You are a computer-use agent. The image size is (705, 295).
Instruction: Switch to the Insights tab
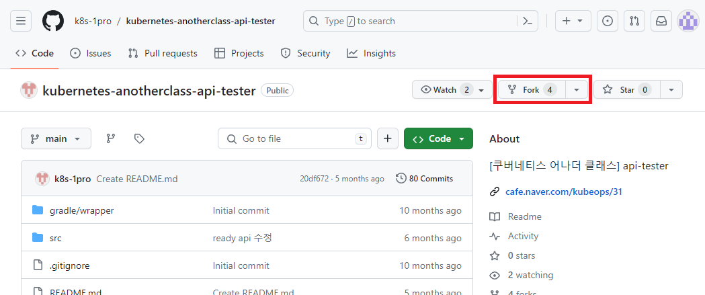click(x=372, y=54)
